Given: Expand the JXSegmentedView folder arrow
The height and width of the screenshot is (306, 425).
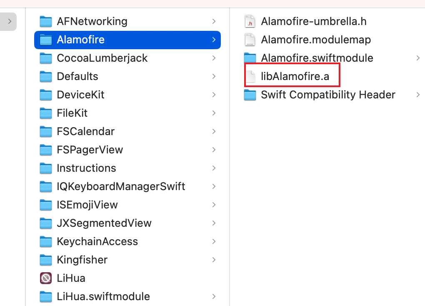Looking at the screenshot, I should [x=214, y=223].
